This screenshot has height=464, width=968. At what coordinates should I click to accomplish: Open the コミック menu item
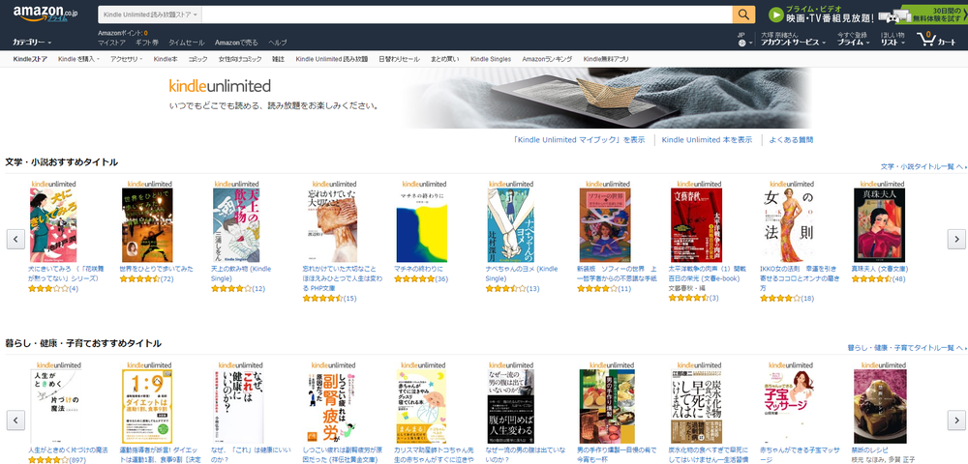(x=198, y=59)
